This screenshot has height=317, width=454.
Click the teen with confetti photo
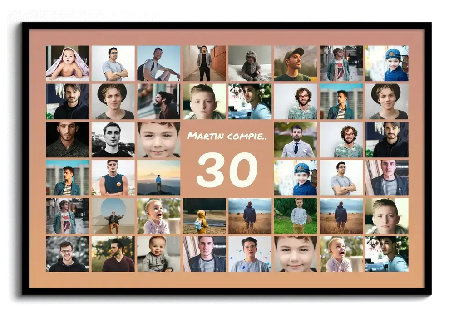tap(250, 254)
